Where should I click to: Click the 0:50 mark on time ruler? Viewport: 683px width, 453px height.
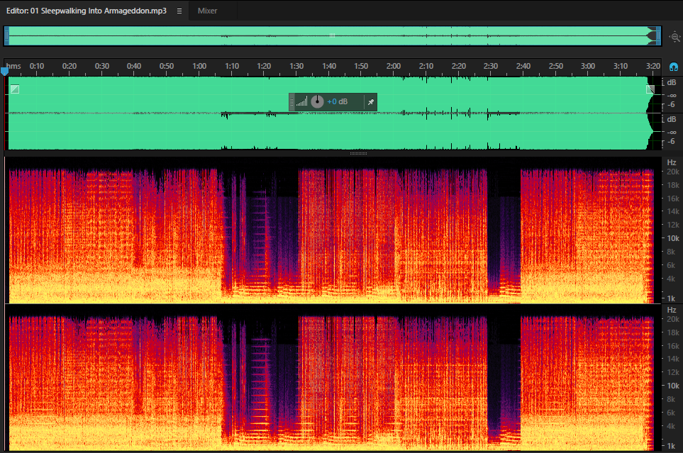click(x=167, y=66)
